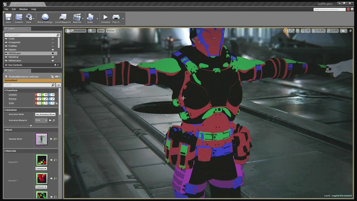
Task: Select the translate gizmo in the viewport toolbar
Action: point(285,31)
